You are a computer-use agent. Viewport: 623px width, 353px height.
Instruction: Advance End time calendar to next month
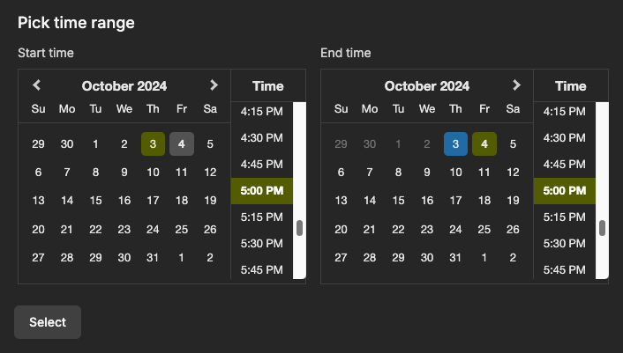[516, 85]
